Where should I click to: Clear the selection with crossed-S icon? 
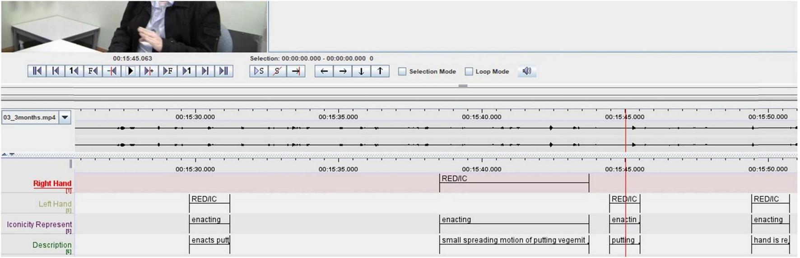(x=277, y=71)
